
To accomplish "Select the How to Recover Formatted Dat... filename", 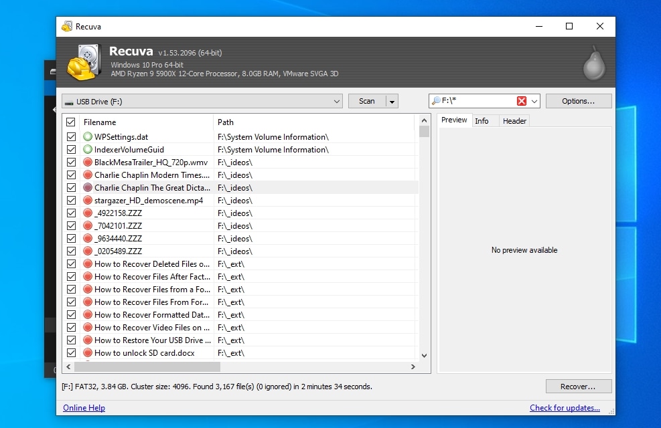I will pyautogui.click(x=152, y=315).
